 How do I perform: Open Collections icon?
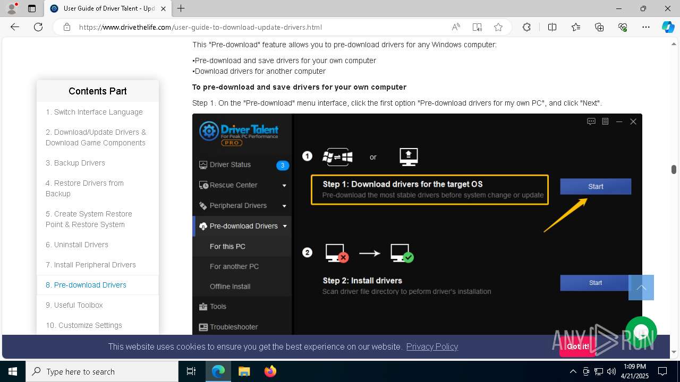point(599,27)
